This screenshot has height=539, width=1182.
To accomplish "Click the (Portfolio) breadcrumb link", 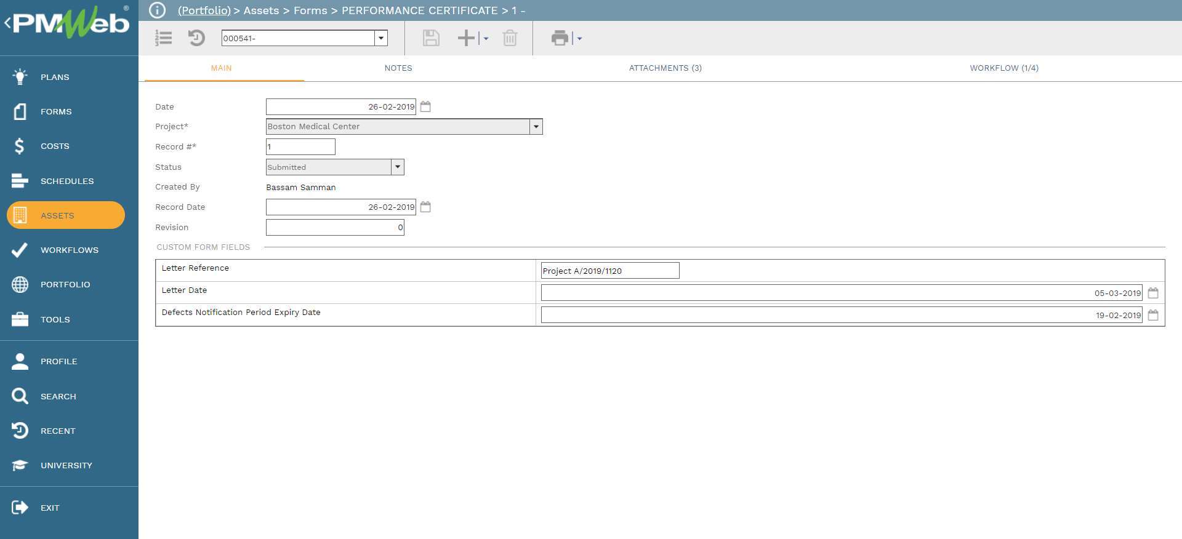I will pyautogui.click(x=204, y=10).
